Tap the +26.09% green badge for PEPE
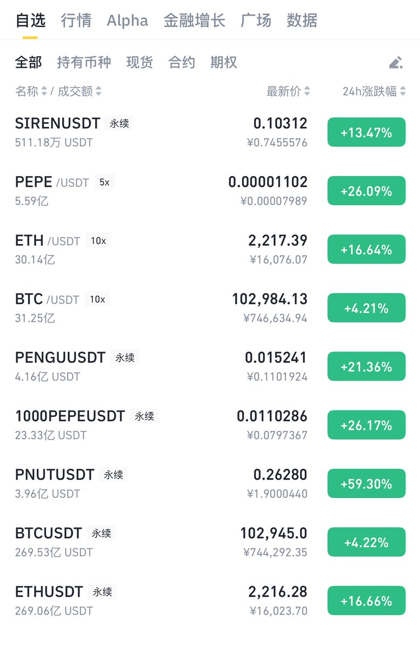The height and width of the screenshot is (648, 420). point(366,191)
